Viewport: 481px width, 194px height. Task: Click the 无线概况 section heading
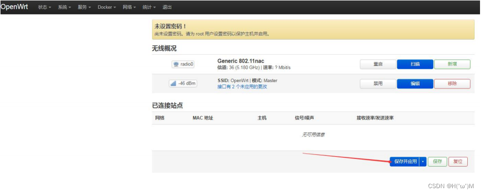pyautogui.click(x=164, y=48)
